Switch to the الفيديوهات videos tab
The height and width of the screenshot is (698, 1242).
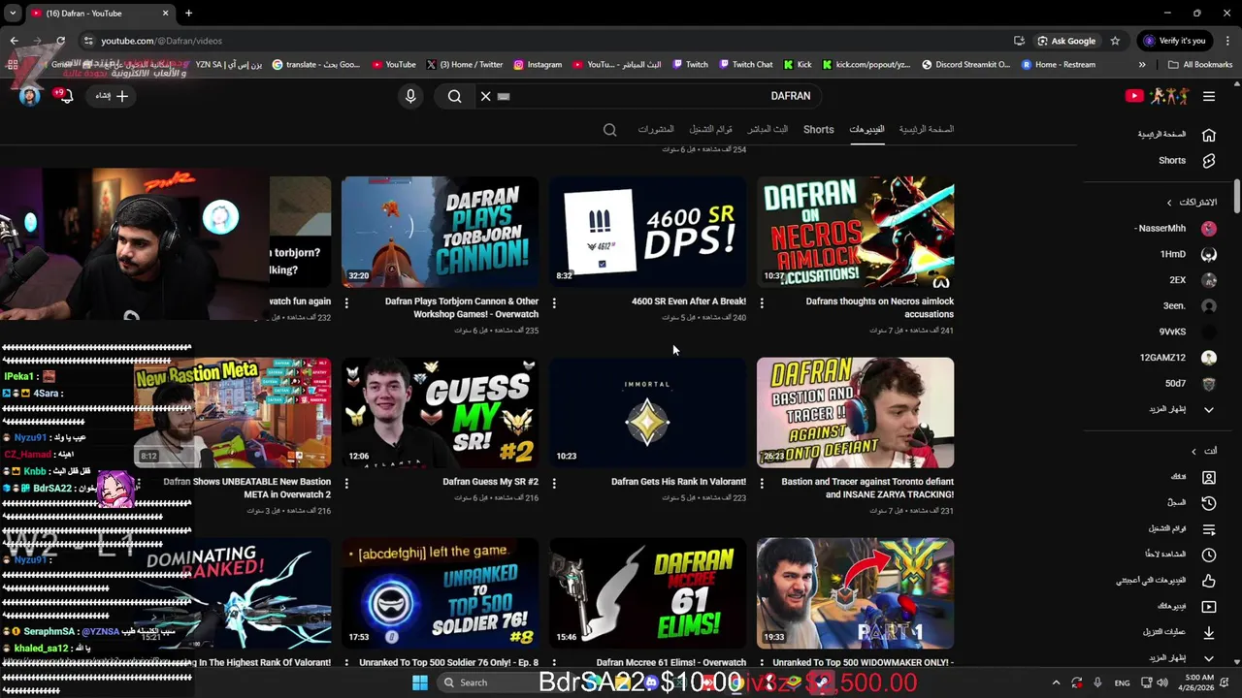click(x=866, y=130)
